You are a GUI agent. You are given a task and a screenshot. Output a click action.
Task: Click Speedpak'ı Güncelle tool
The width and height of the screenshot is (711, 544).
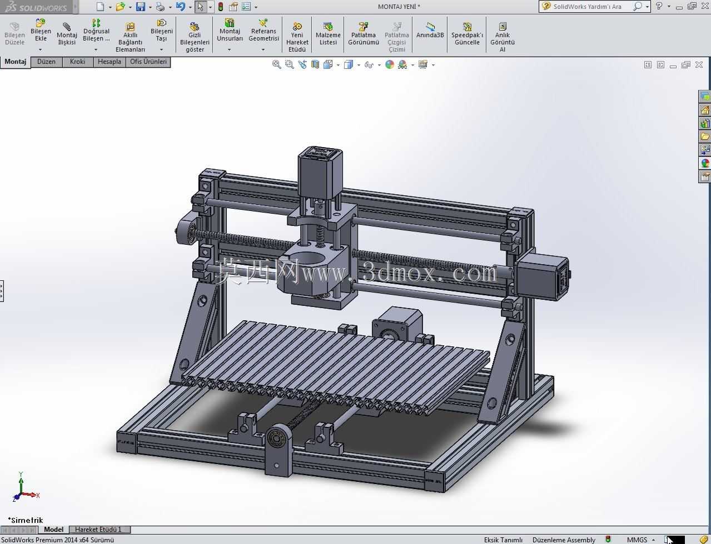(467, 34)
